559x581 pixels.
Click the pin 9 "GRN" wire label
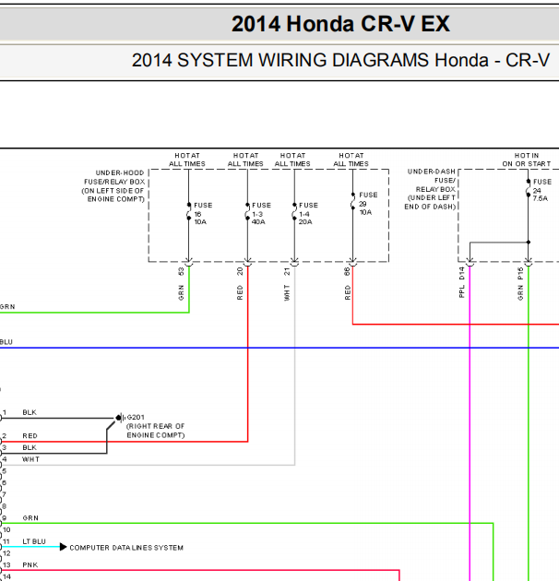[30, 518]
